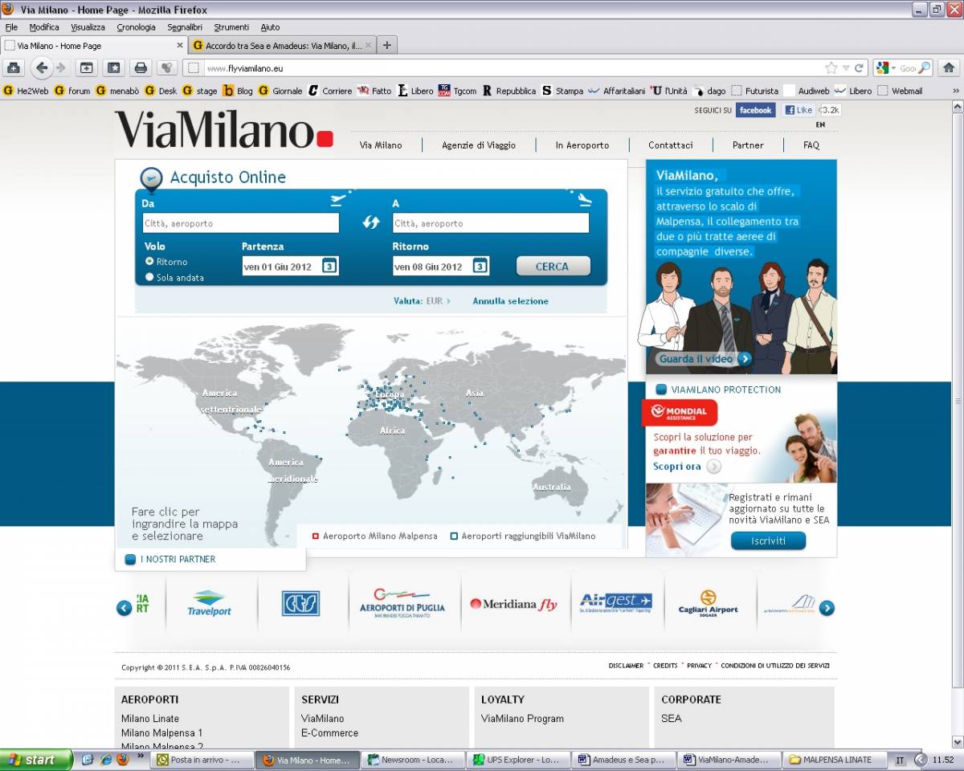Image resolution: width=964 pixels, height=771 pixels.
Task: Select the Ritorno round-trip radio button
Action: [149, 261]
